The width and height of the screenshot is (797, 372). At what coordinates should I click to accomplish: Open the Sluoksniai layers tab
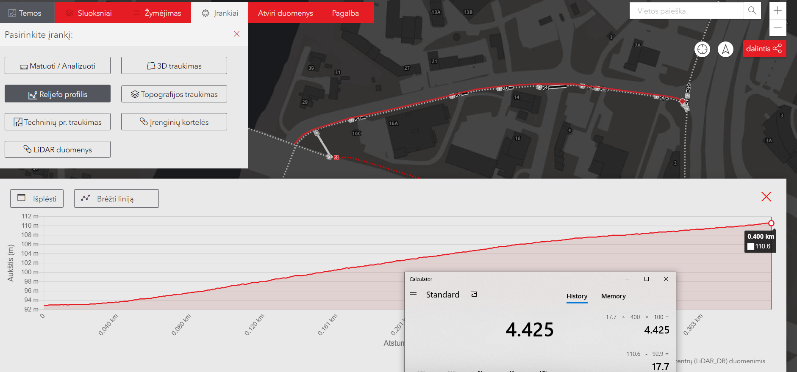coord(89,13)
